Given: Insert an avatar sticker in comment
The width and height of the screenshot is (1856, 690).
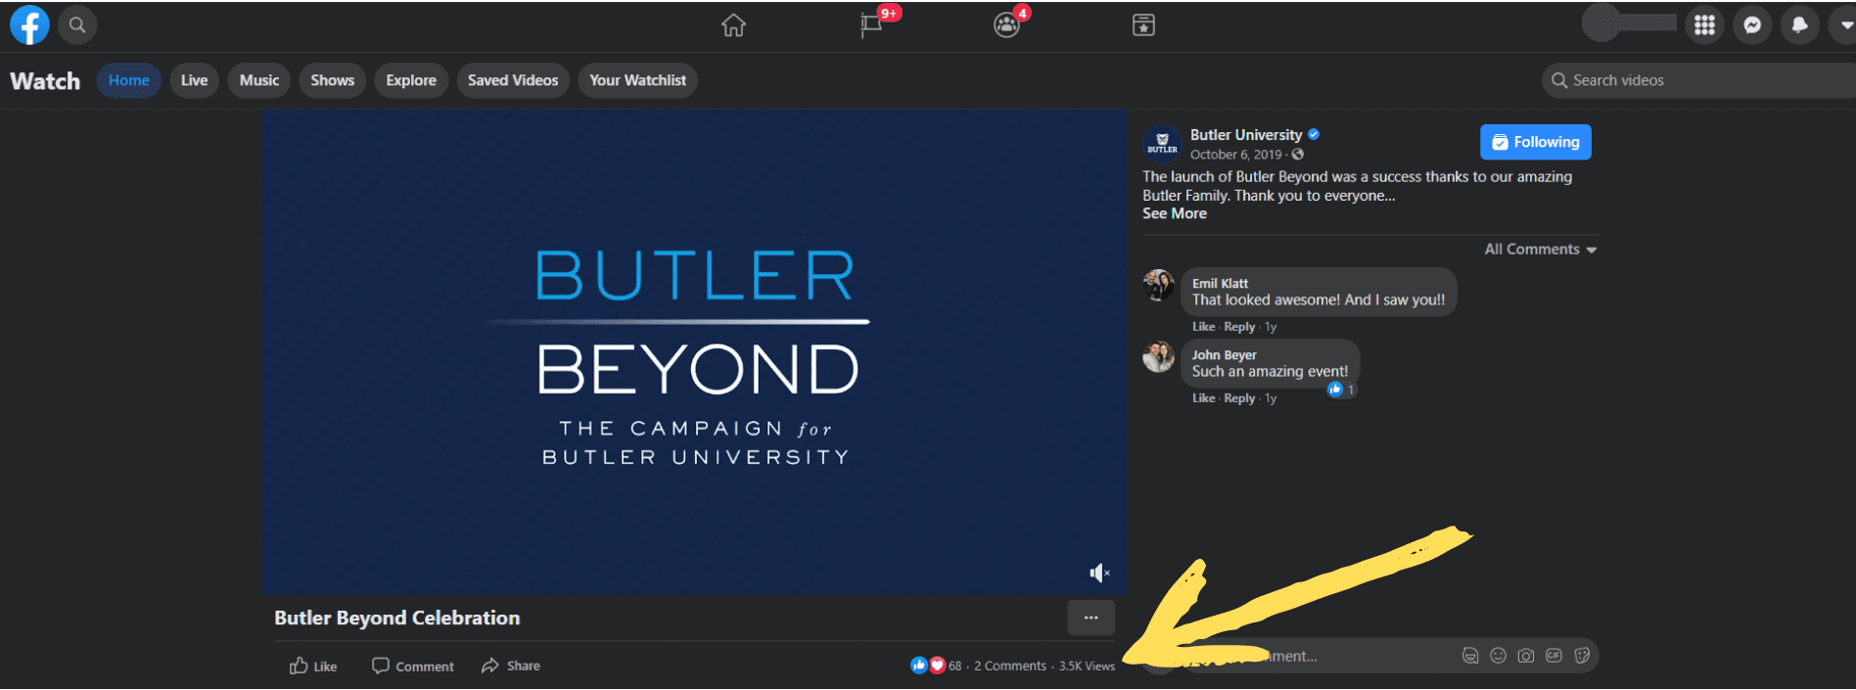Looking at the screenshot, I should click(x=1469, y=656).
